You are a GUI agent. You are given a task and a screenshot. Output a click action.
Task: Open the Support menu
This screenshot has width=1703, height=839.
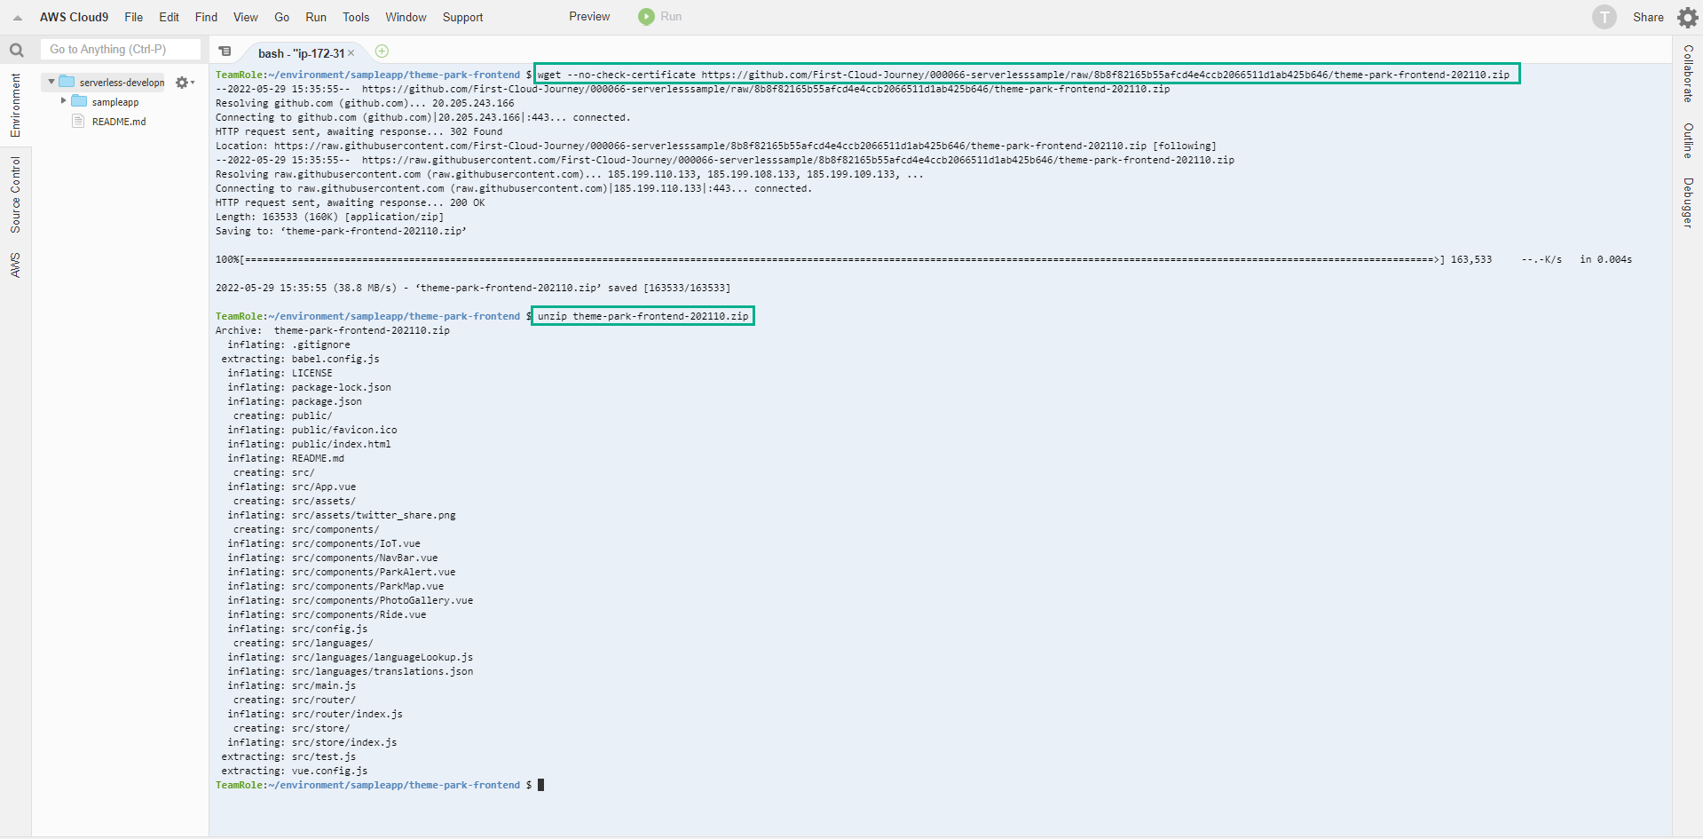462,17
